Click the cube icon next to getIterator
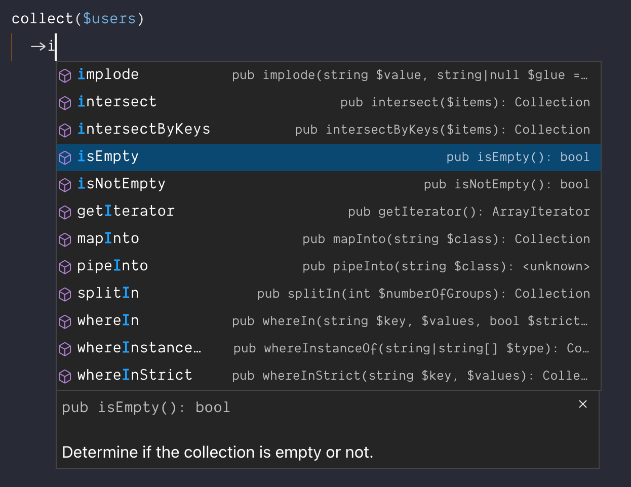631x487 pixels. click(x=65, y=213)
